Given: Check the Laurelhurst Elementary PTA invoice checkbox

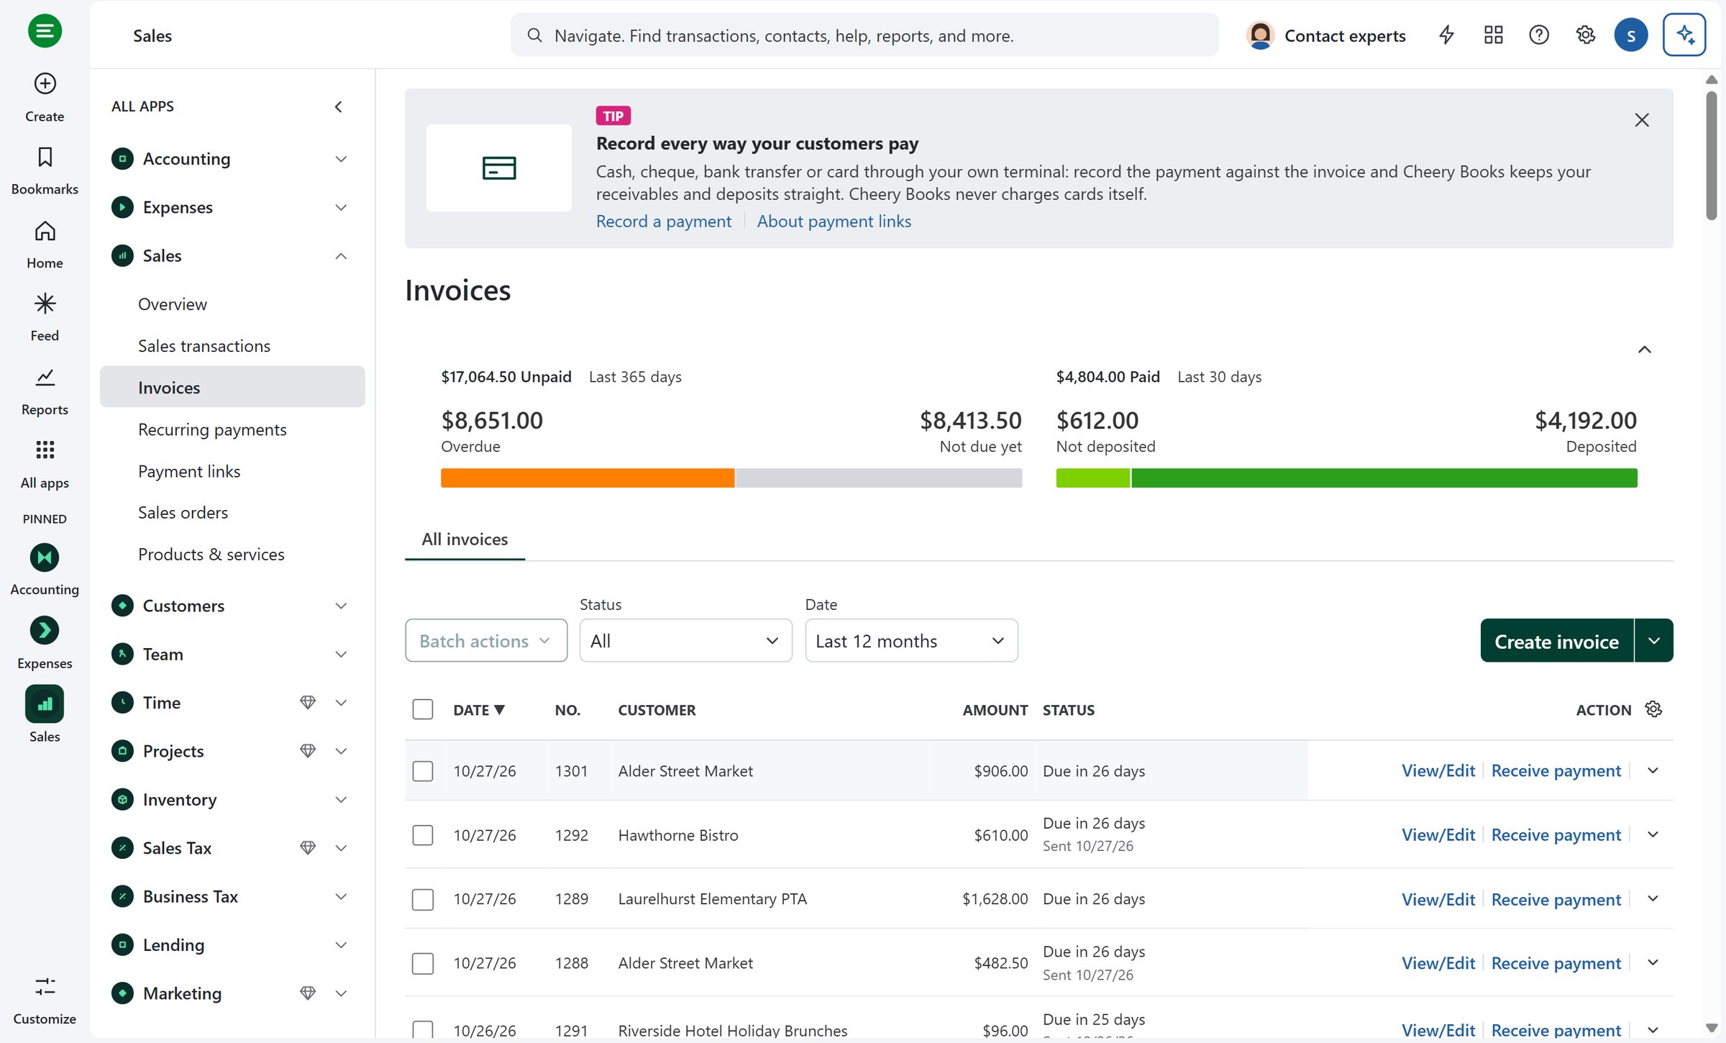Looking at the screenshot, I should coord(423,899).
